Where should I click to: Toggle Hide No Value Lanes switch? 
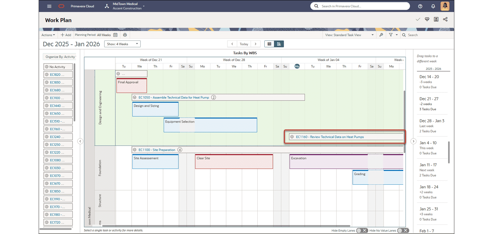(403, 230)
